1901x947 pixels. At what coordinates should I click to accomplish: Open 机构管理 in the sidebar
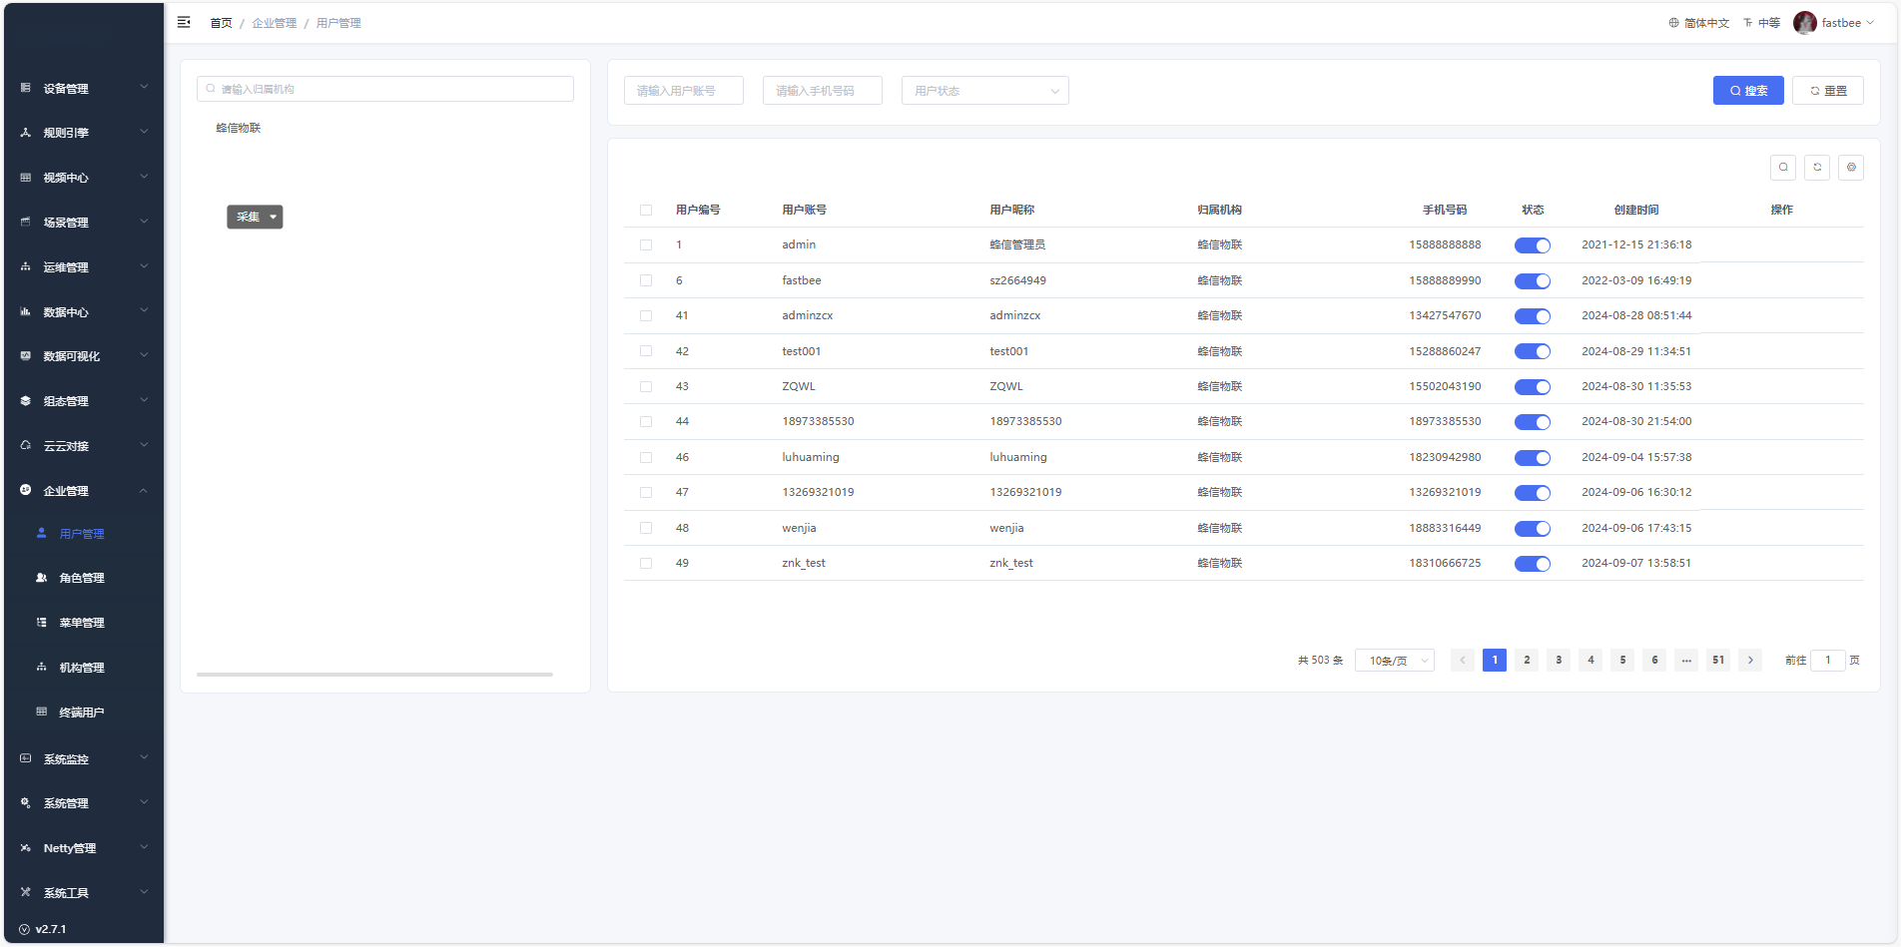[x=82, y=668]
